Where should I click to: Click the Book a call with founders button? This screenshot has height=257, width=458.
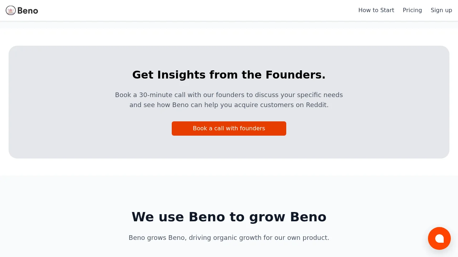229,128
